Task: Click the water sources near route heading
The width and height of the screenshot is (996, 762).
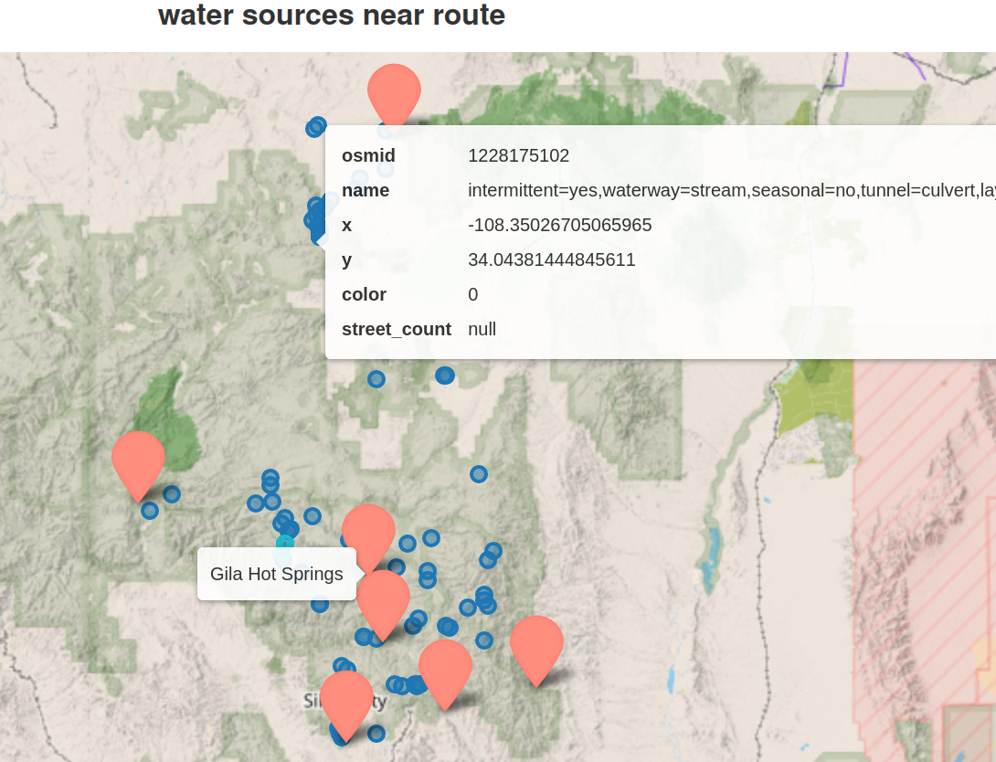Action: point(331,16)
